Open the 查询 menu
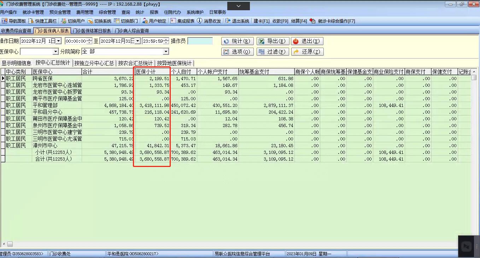Screen dimensions: 480x258 click(126, 12)
